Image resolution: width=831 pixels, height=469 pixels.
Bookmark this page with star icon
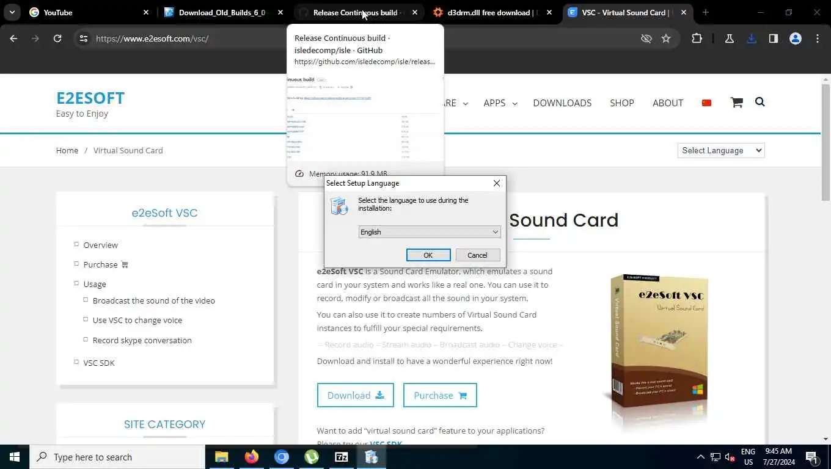coord(666,38)
